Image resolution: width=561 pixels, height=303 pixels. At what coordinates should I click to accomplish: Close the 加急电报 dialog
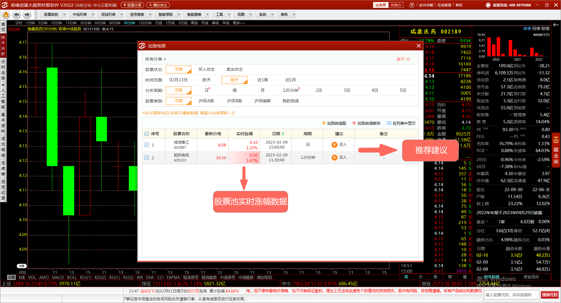(418, 46)
